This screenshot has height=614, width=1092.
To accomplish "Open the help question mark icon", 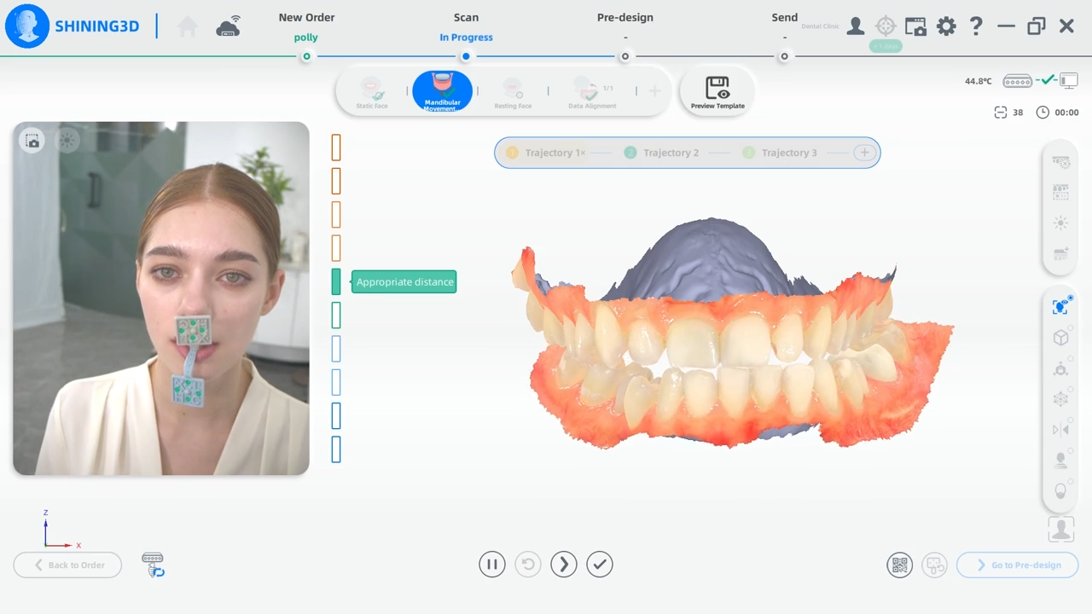I will click(x=976, y=26).
